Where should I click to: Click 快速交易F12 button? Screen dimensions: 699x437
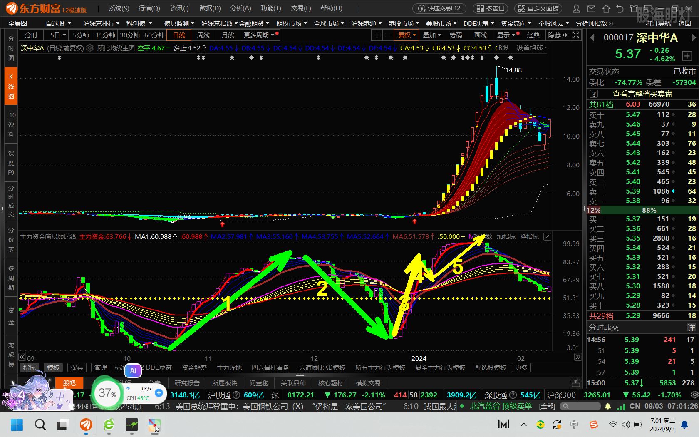pos(439,8)
